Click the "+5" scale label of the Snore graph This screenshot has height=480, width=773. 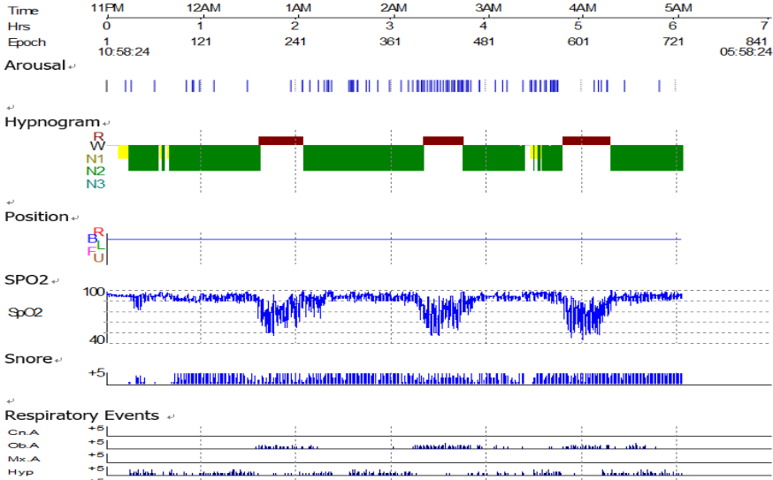click(x=96, y=372)
